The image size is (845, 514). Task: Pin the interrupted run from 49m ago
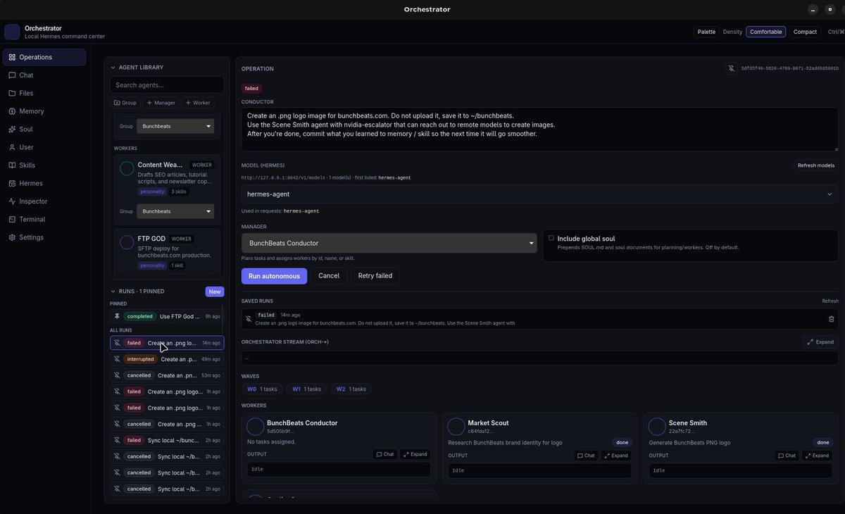coord(117,359)
